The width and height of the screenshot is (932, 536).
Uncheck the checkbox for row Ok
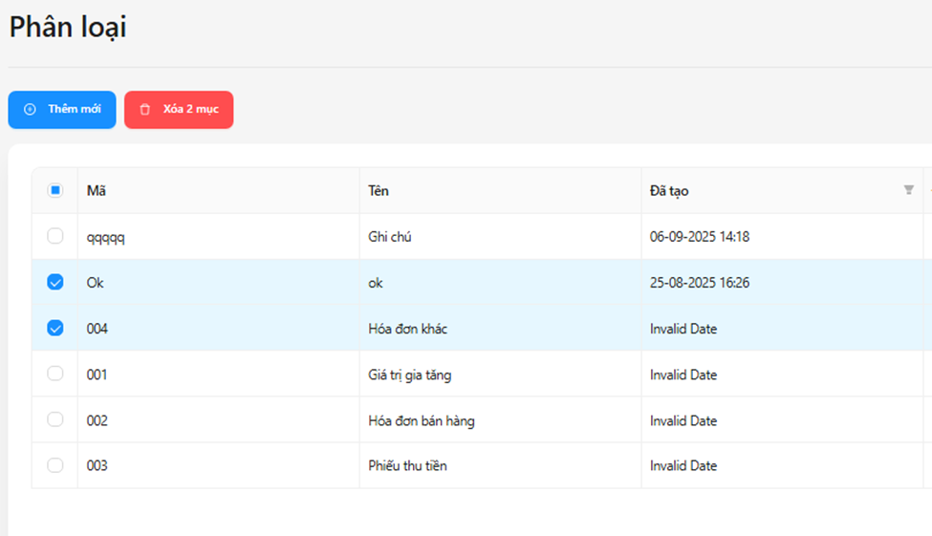[x=55, y=282]
